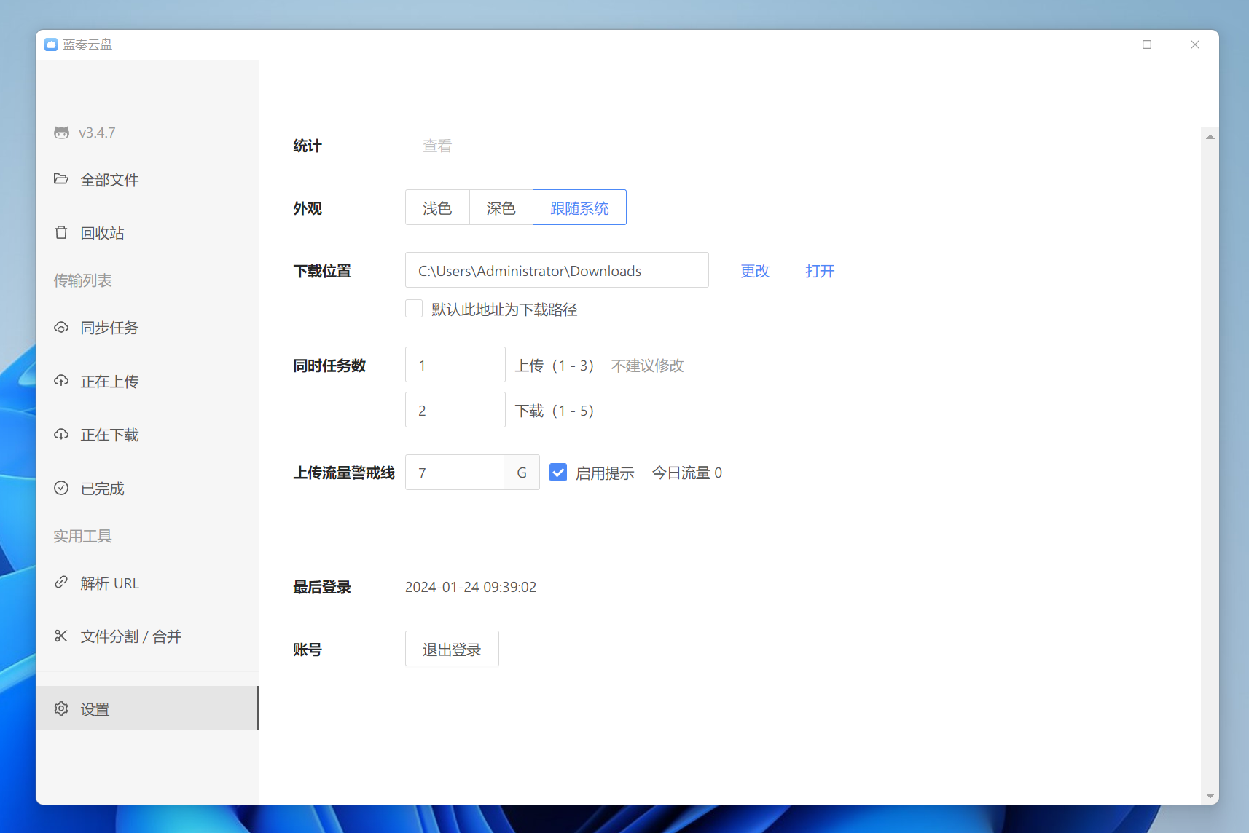This screenshot has height=833, width=1249.
Task: Go to 同步任务 page
Action: pyautogui.click(x=147, y=328)
